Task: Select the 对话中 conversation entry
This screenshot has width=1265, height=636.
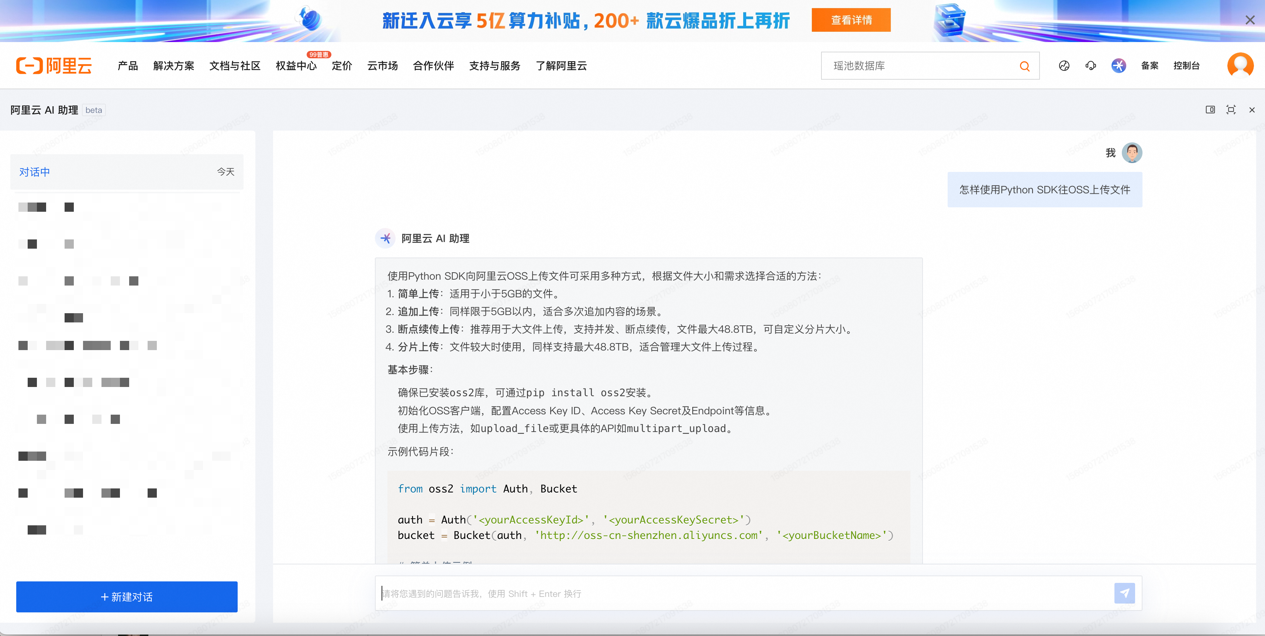Action: point(127,172)
